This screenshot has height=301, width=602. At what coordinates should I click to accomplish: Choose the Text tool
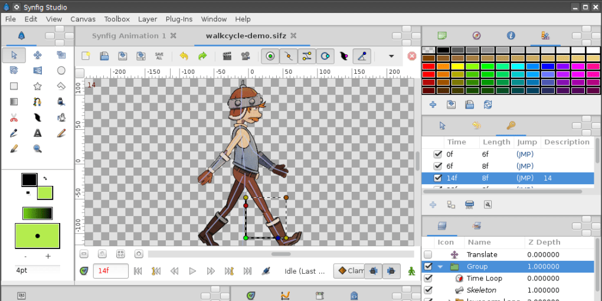[38, 133]
